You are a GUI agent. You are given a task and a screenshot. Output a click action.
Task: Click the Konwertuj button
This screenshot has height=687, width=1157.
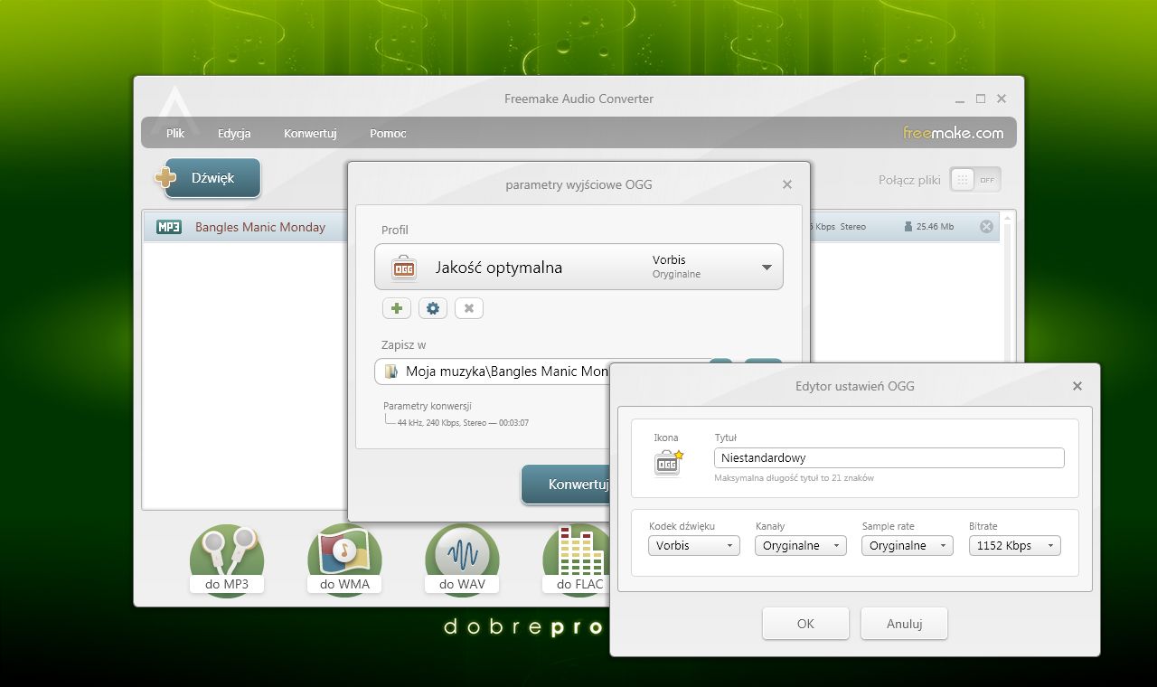(x=566, y=485)
